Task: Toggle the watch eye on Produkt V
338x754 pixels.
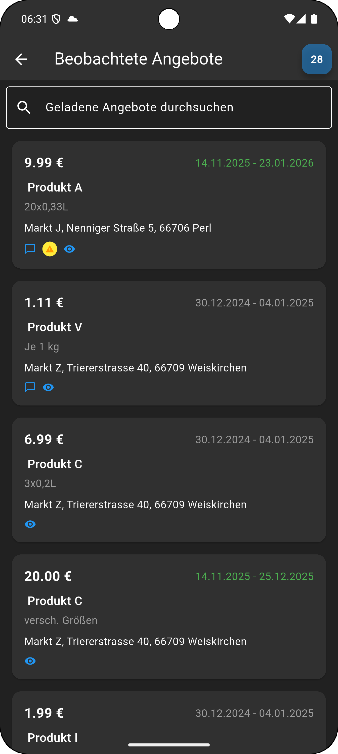Action: coord(48,388)
